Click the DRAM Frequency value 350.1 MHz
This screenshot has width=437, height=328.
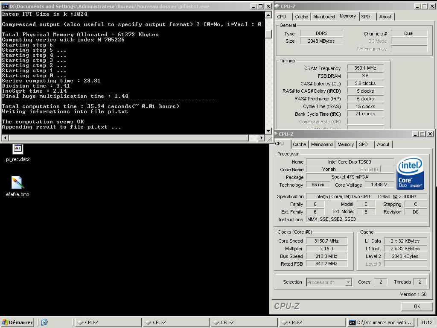point(365,68)
